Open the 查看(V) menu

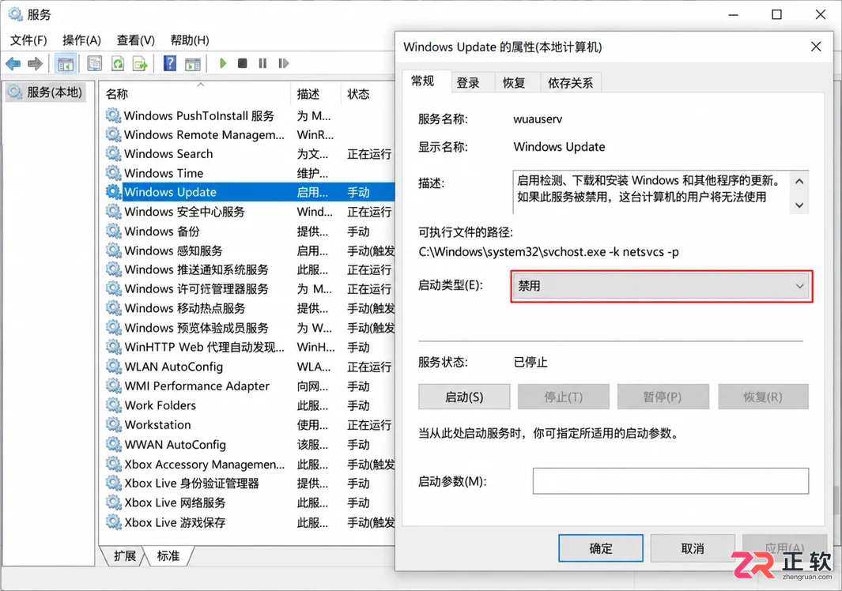[136, 40]
